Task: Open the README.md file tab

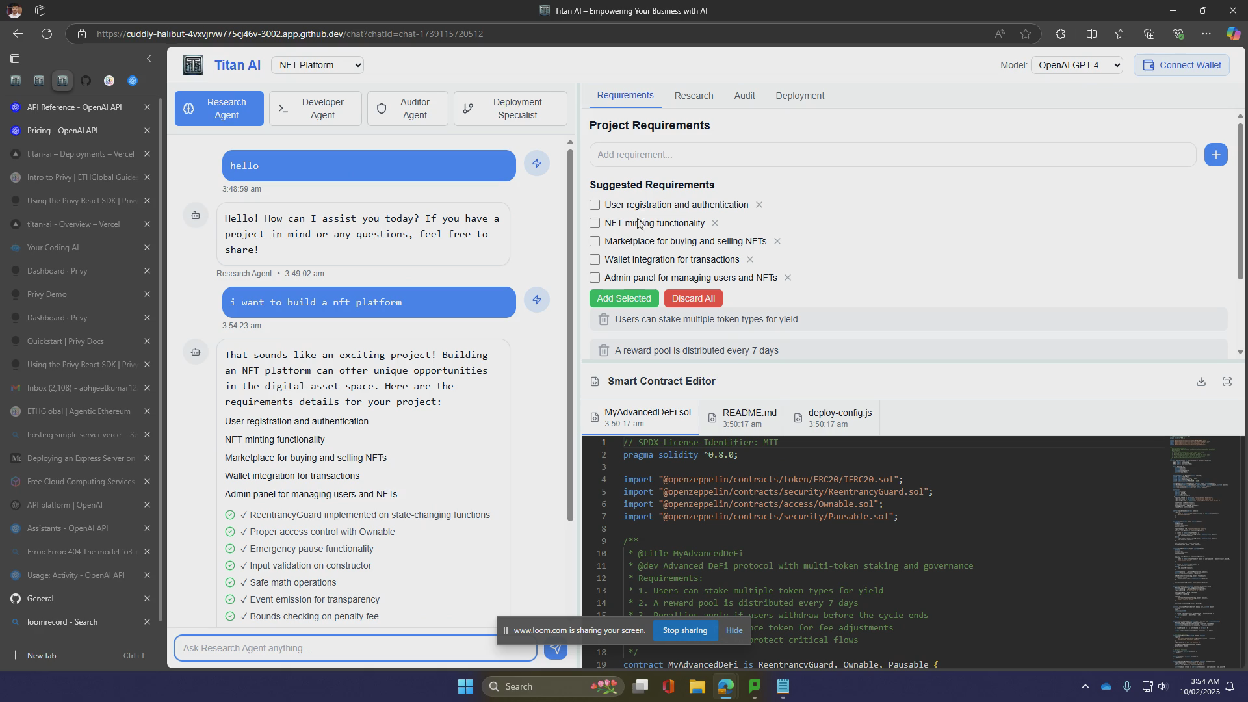Action: (742, 418)
